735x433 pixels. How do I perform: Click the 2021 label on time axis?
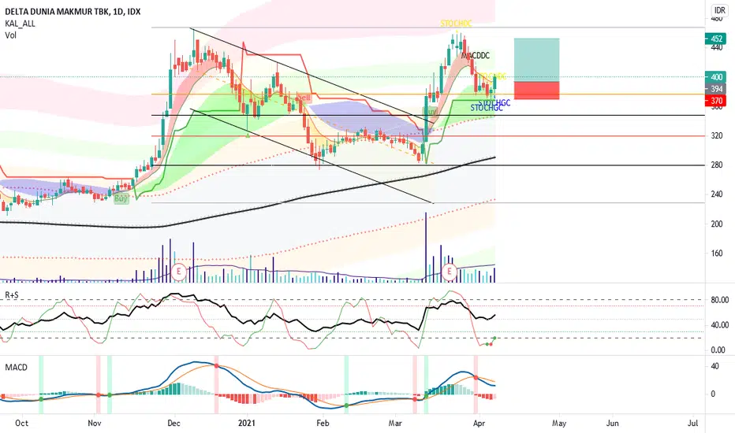point(247,424)
